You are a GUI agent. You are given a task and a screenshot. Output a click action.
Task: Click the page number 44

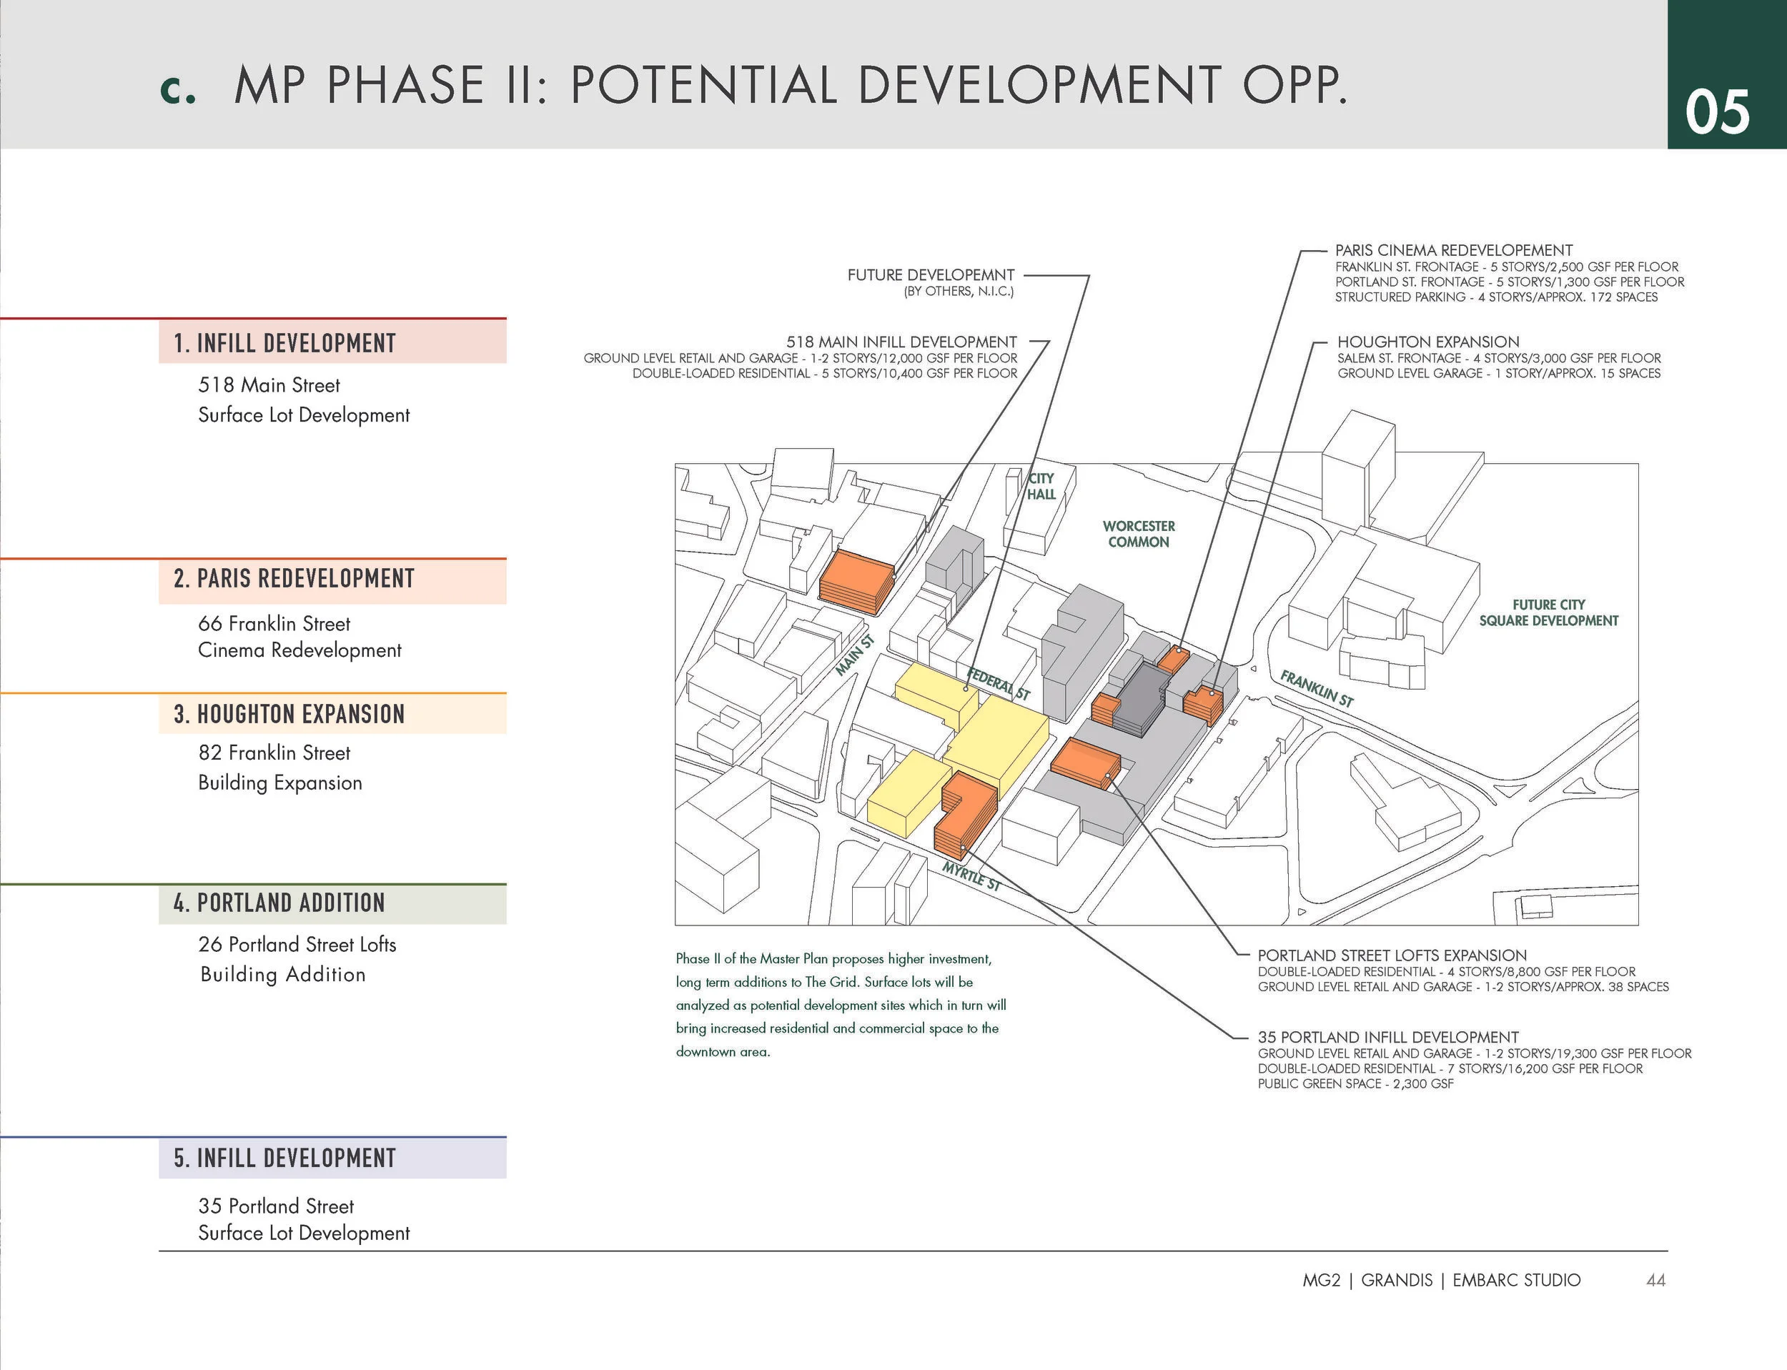[x=1655, y=1280]
